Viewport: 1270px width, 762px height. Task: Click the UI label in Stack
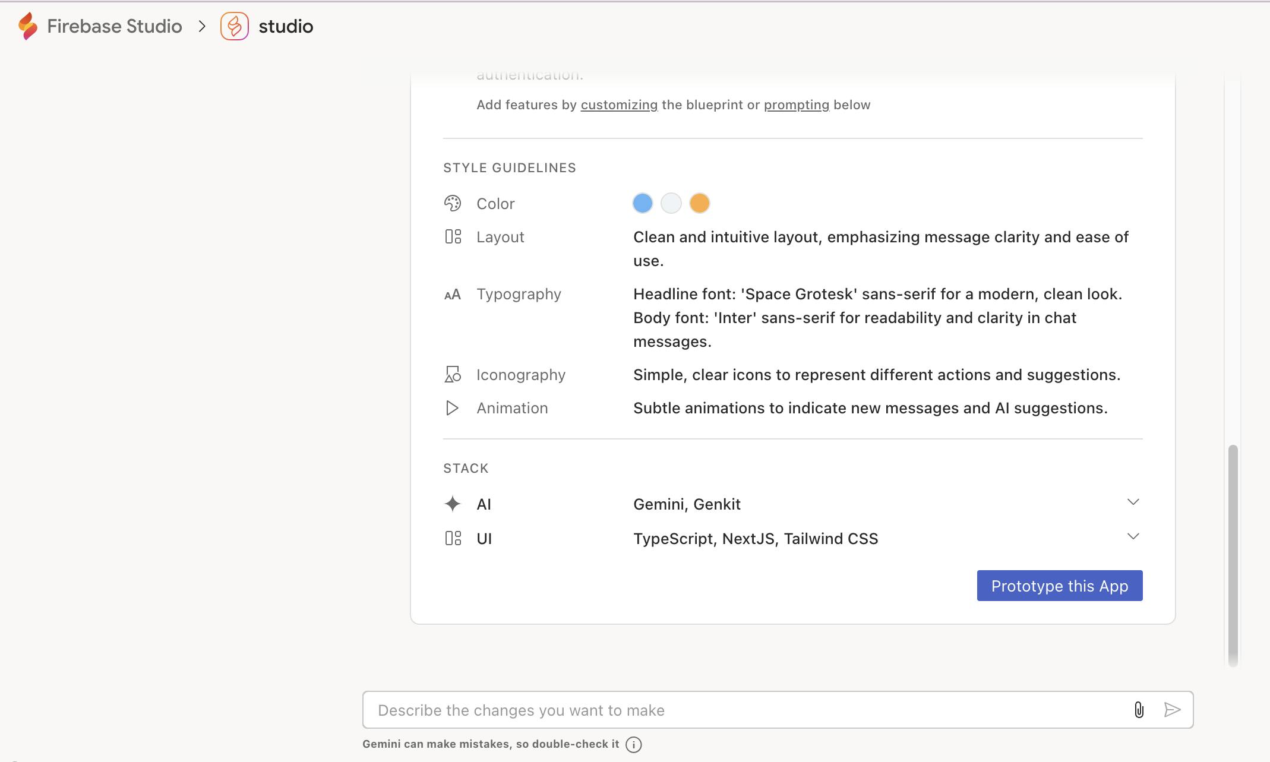(484, 539)
